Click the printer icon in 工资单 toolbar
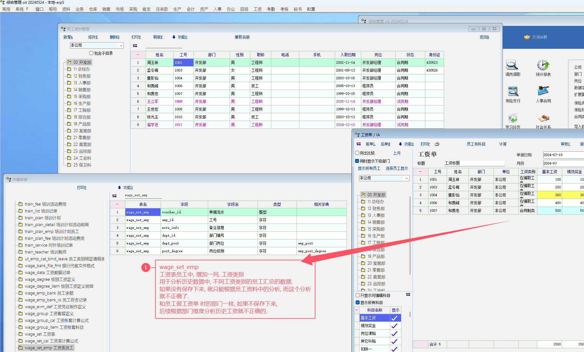This screenshot has height=352, width=584. point(437,144)
